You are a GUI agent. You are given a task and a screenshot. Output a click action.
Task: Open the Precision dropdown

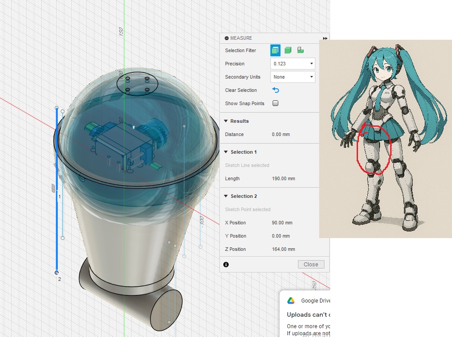coord(293,64)
